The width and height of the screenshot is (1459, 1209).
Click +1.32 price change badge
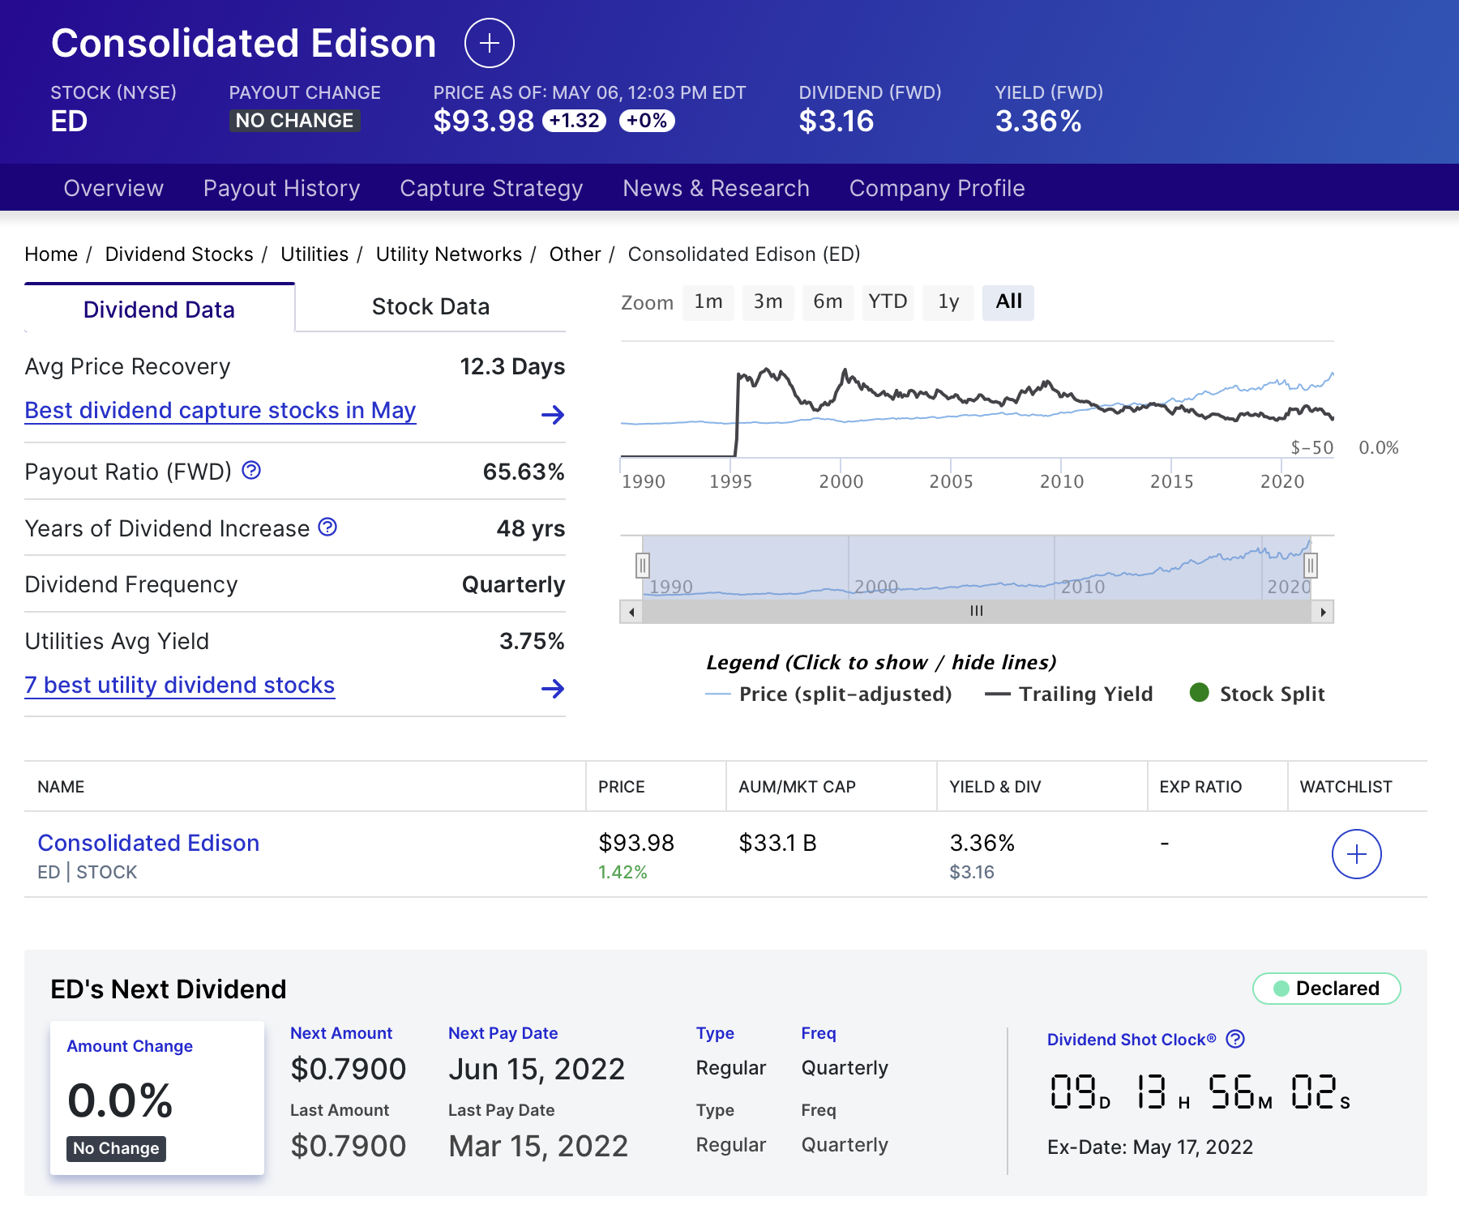(x=574, y=121)
